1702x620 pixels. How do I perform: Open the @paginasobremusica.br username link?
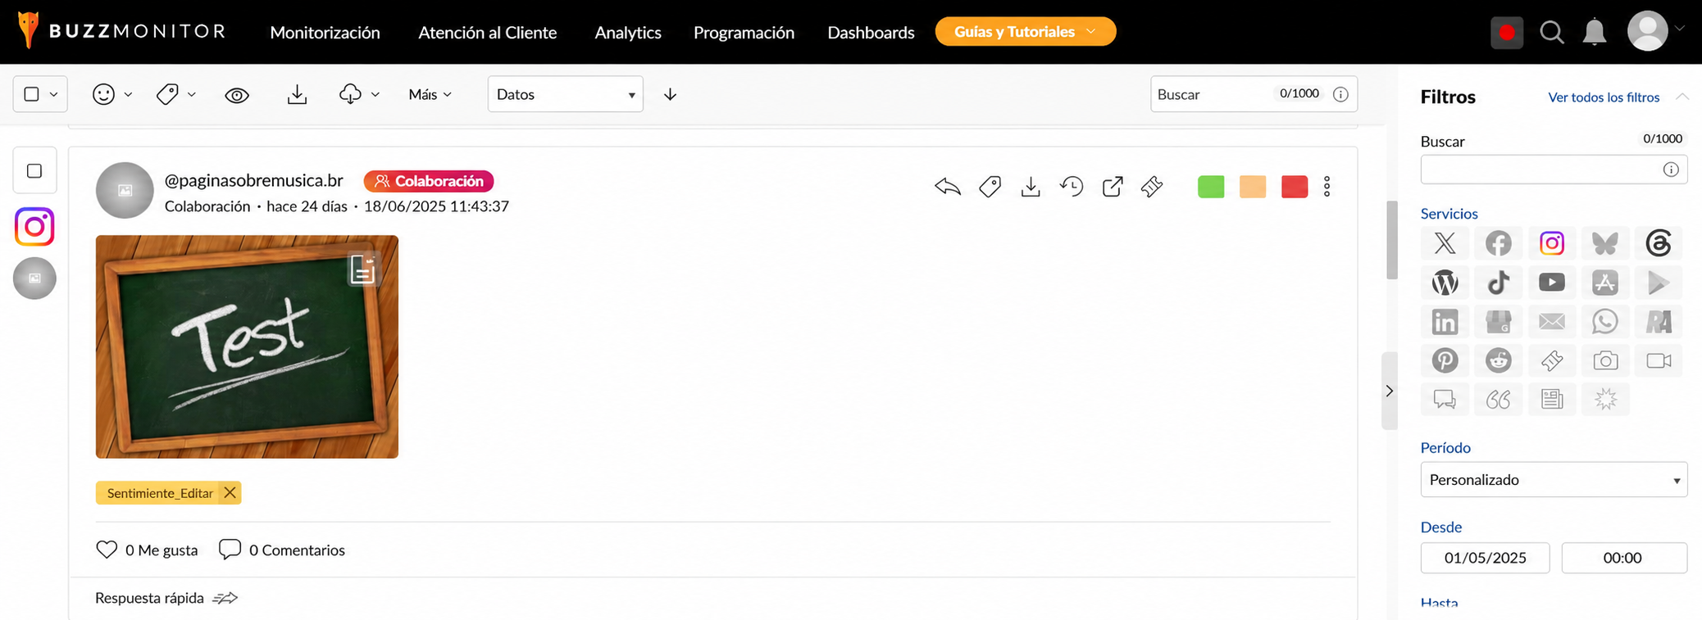click(x=253, y=180)
